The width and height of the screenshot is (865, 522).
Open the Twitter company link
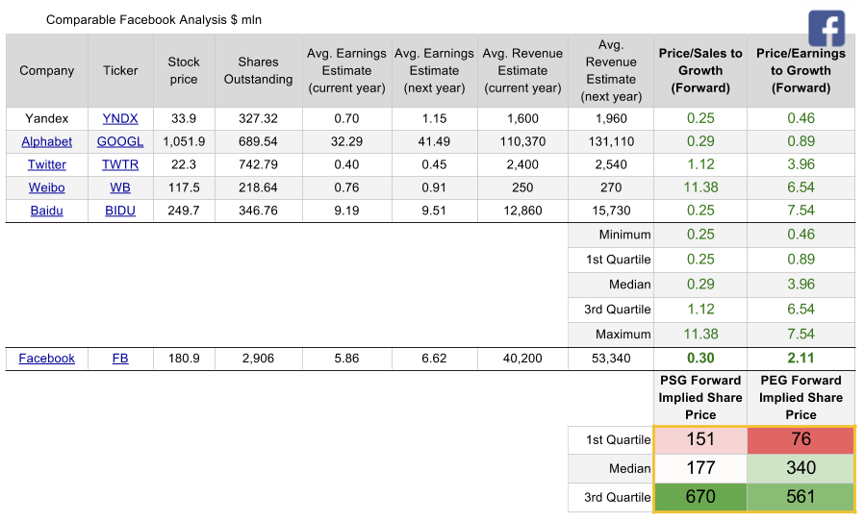(x=46, y=164)
